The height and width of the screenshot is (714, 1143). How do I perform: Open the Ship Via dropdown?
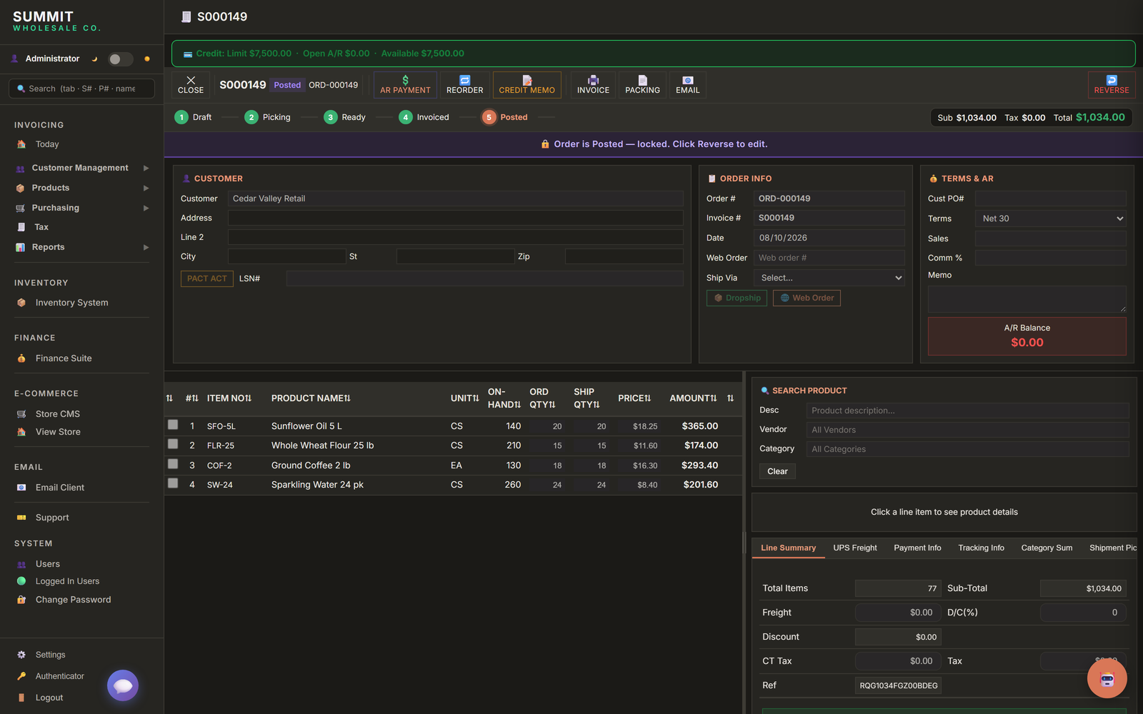pos(829,278)
